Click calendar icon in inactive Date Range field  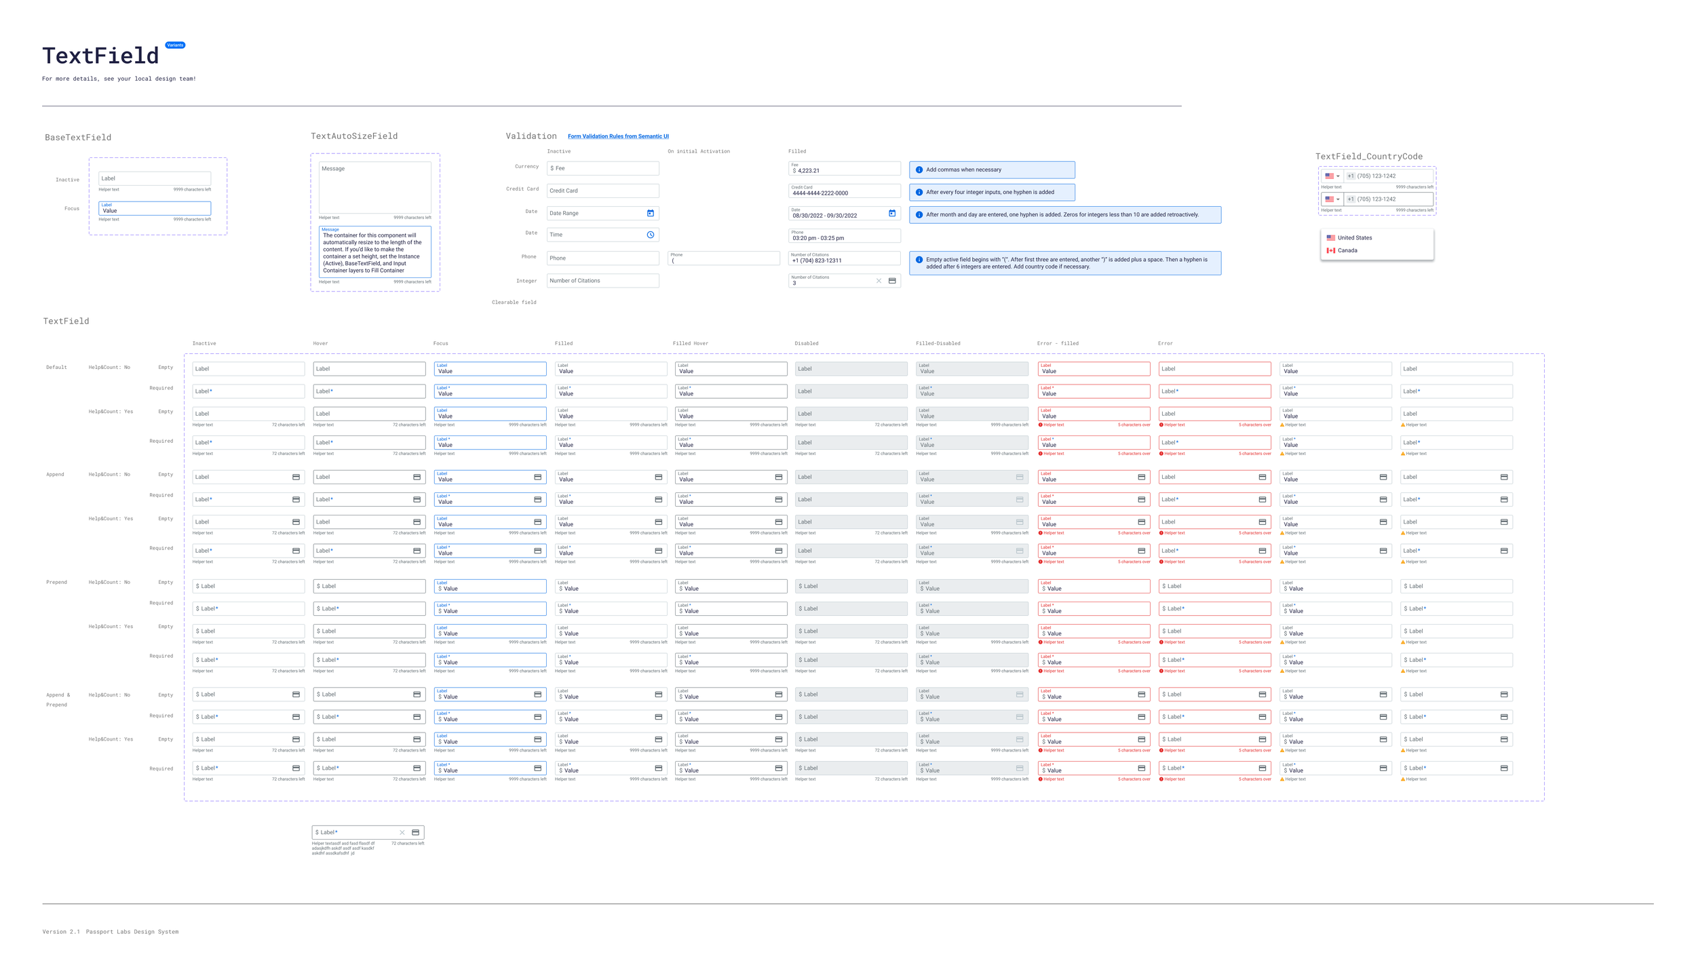[x=650, y=213]
